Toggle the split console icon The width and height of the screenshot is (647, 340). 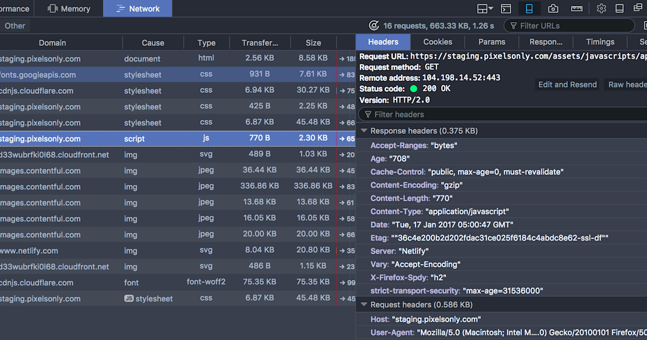click(506, 9)
